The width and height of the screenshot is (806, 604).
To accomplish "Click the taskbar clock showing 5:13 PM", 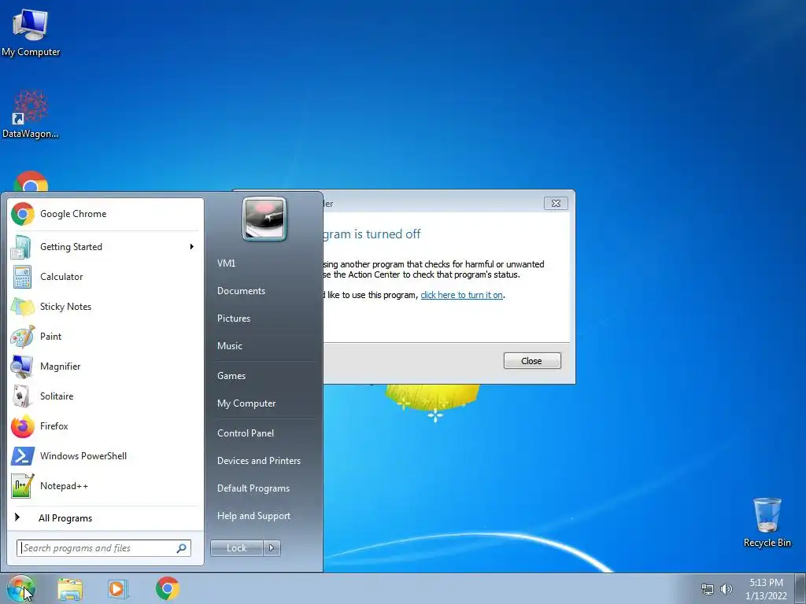I will [x=766, y=589].
